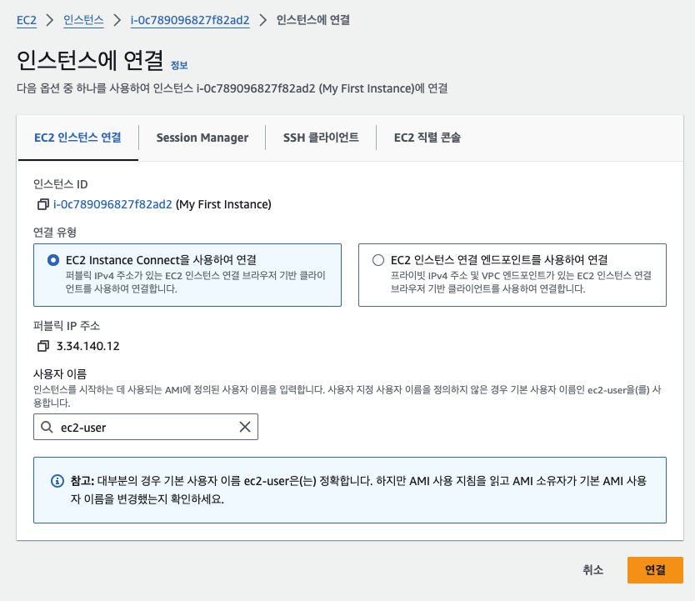Open the EC2 breadcrumb link
Viewport: 695px width, 601px height.
27,20
